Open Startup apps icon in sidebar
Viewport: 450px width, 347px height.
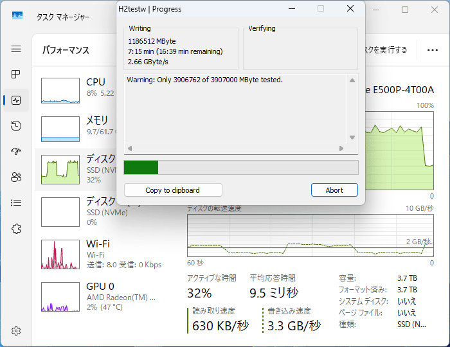pyautogui.click(x=16, y=152)
